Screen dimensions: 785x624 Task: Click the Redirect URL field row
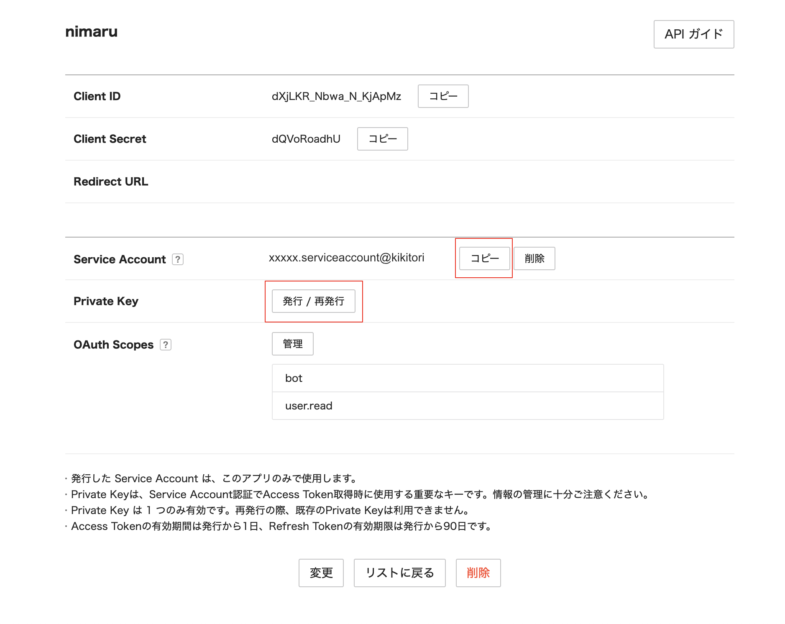[x=110, y=181]
